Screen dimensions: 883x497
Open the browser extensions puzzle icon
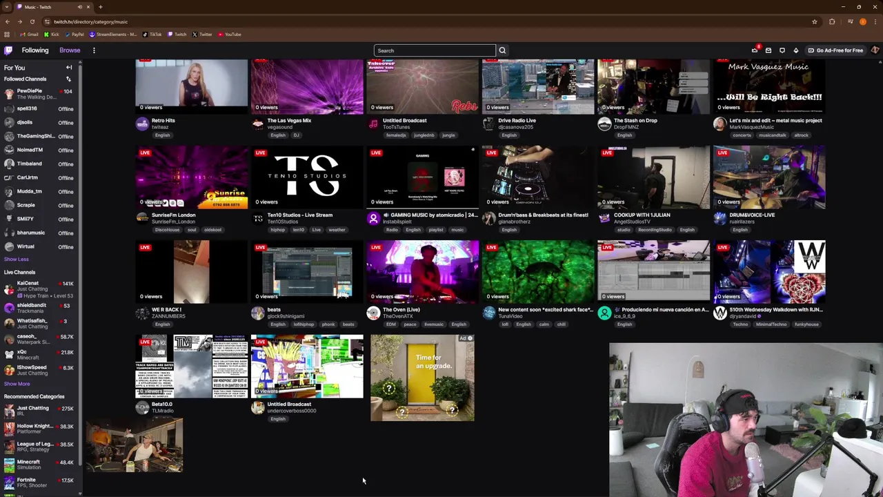832,21
